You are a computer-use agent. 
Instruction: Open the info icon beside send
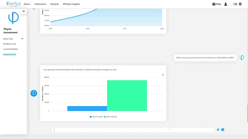[x=223, y=130]
